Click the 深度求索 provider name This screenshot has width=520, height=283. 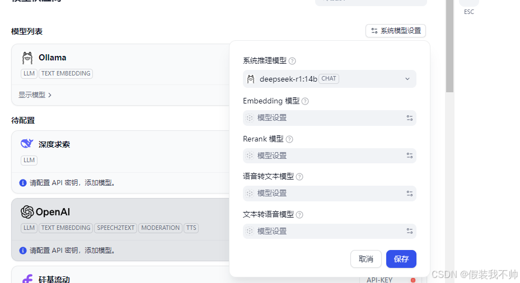[54, 144]
